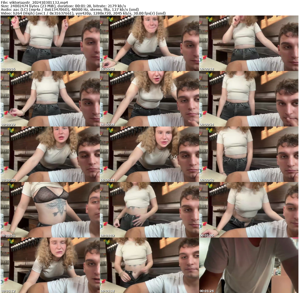Click the Size and duration info line
This screenshot has width=299, height=293.
pyautogui.click(x=63, y=6)
